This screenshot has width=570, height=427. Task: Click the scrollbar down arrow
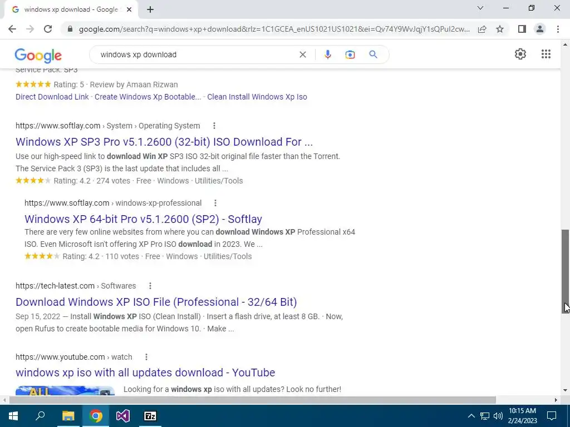click(565, 390)
